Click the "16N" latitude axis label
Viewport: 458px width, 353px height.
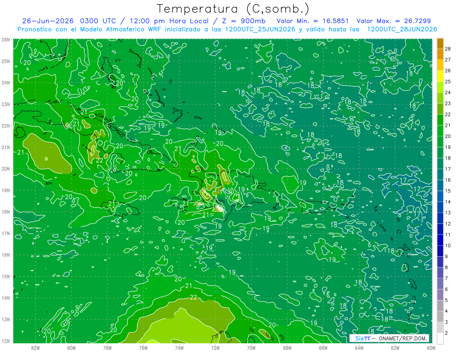(5, 255)
